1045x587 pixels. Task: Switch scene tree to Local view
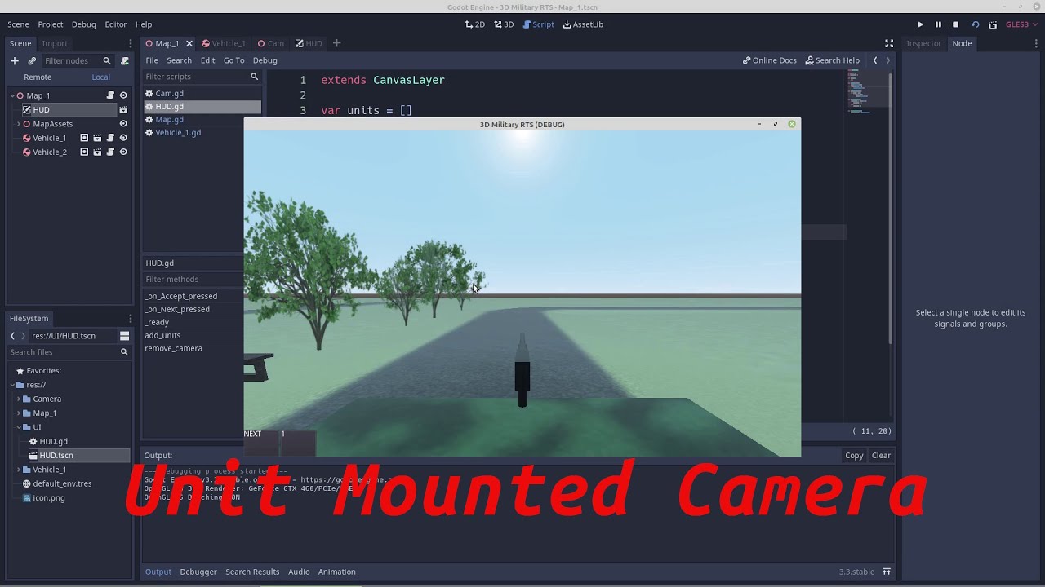point(100,77)
